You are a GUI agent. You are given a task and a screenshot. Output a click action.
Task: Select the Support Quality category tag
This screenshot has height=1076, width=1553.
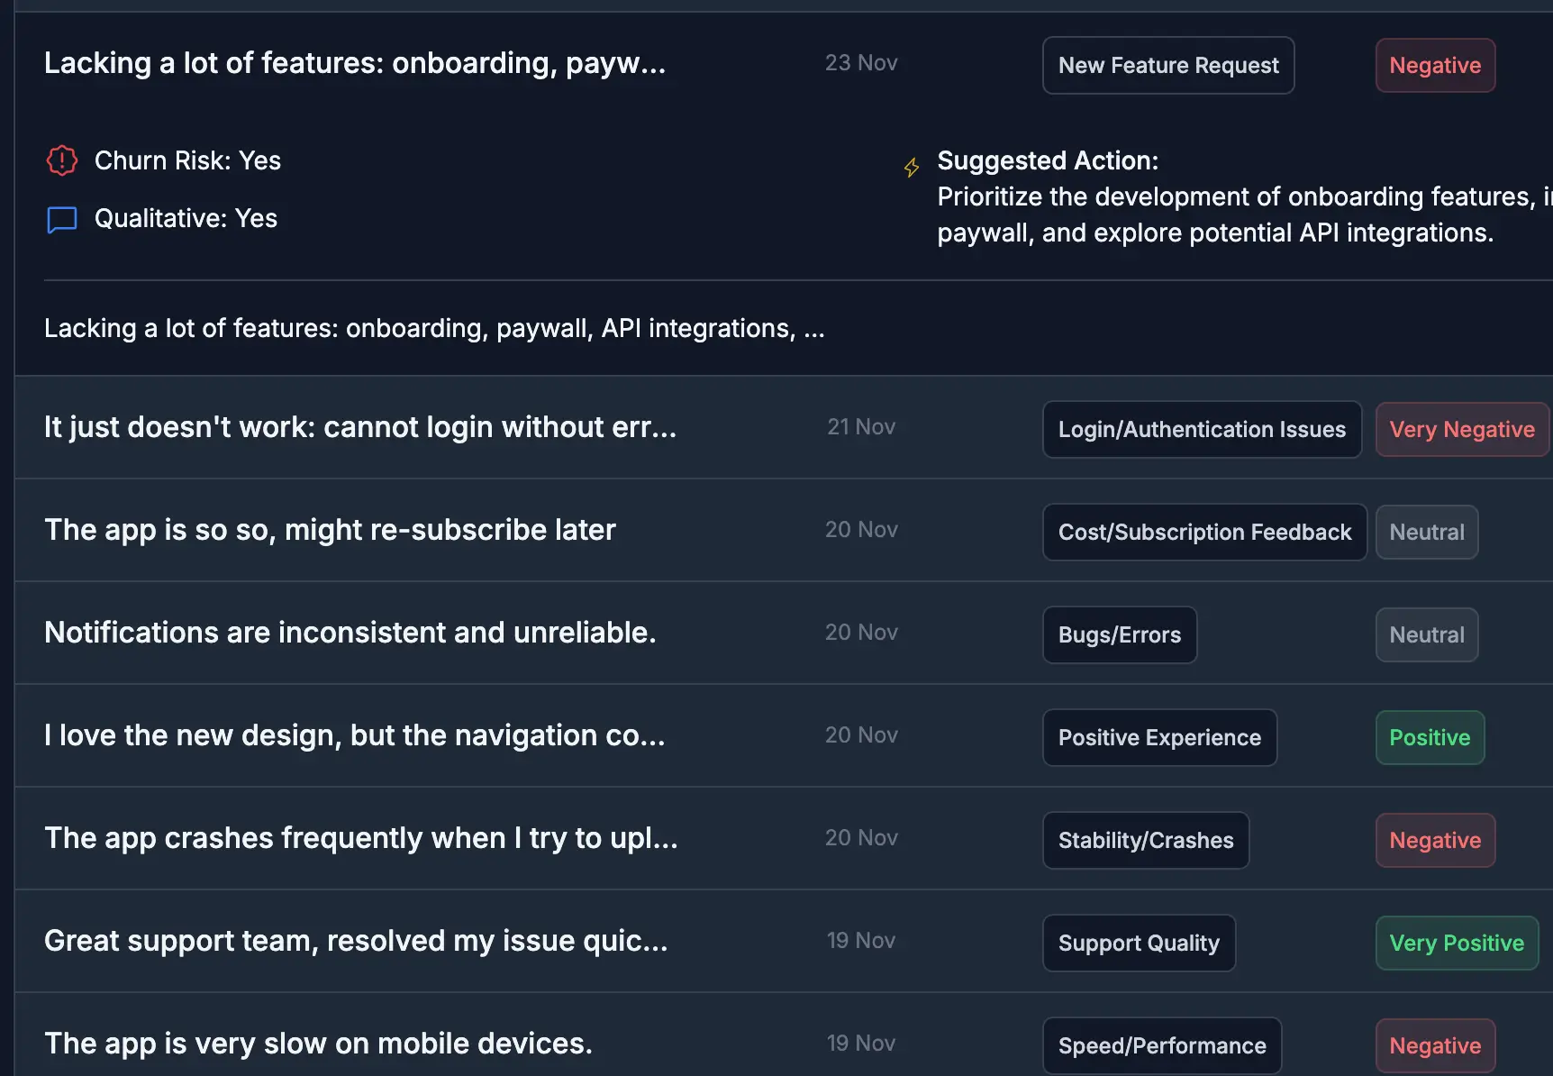(x=1138, y=944)
